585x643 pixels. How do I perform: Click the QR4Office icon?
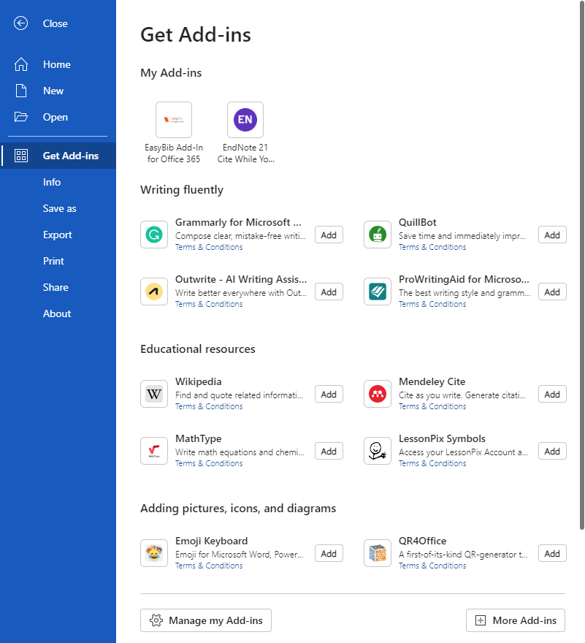[x=378, y=553]
